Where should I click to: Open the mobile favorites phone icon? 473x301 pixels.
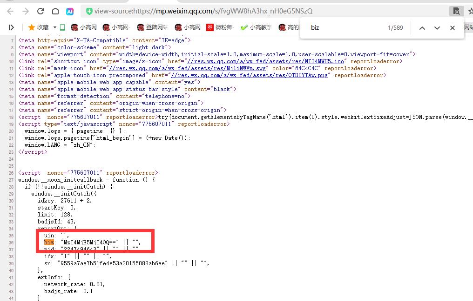click(62, 27)
